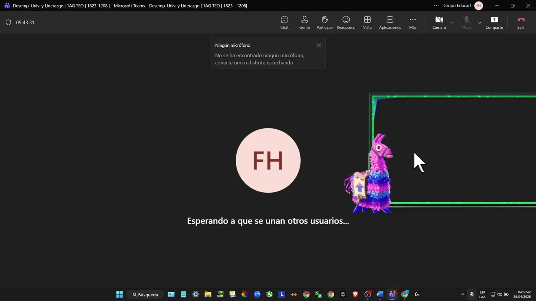Click the disabled Micro toggle

coord(466,22)
